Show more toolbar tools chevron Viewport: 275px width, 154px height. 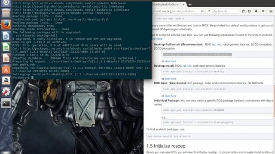(x=263, y=11)
